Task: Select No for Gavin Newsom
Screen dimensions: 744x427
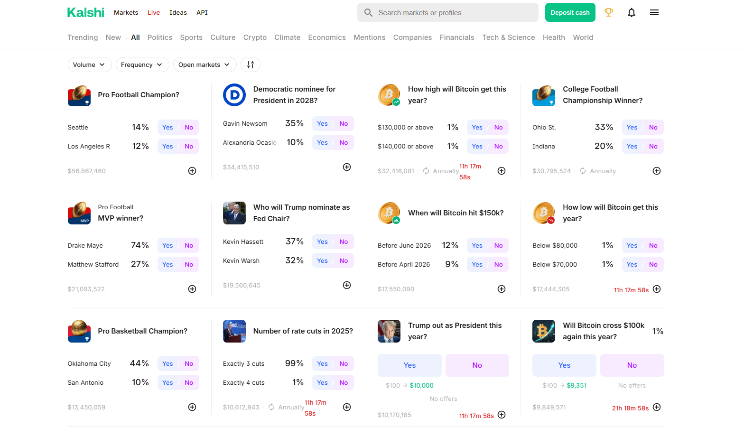Action: [x=344, y=123]
